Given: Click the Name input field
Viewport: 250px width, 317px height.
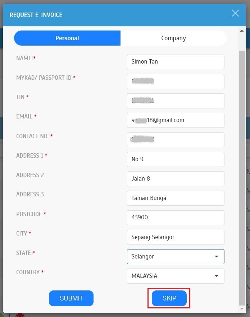Looking at the screenshot, I should pos(176,62).
